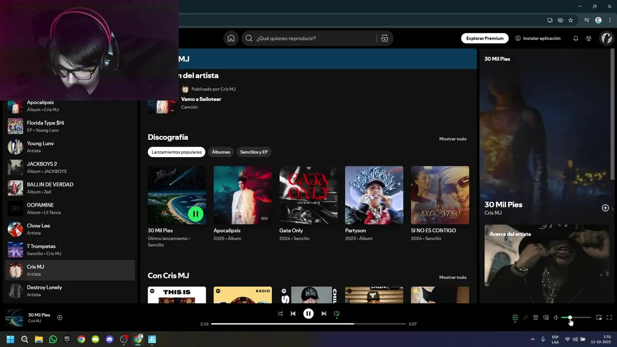This screenshot has width=617, height=347.
Task: Open Discord from the taskbar
Action: 109,339
